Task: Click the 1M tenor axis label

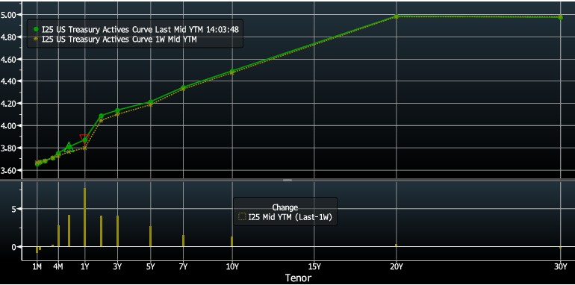Action: click(37, 266)
